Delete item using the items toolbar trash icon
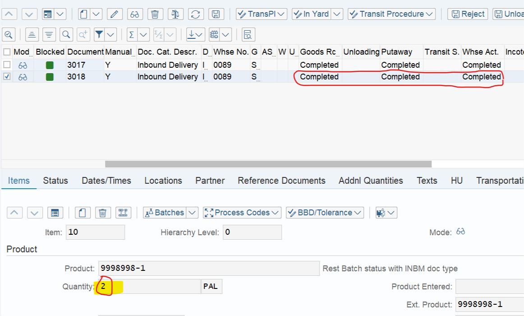The width and height of the screenshot is (524, 316). pyautogui.click(x=103, y=213)
